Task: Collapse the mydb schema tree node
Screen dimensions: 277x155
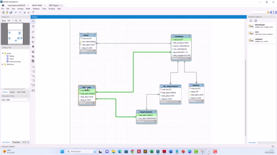Action: (x=3, y=53)
